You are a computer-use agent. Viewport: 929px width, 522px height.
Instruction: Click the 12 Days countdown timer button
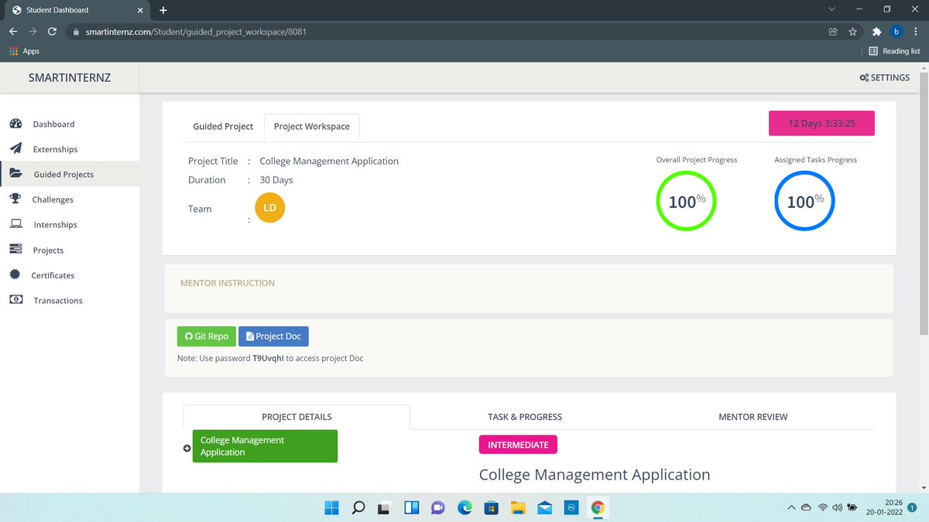click(x=821, y=124)
